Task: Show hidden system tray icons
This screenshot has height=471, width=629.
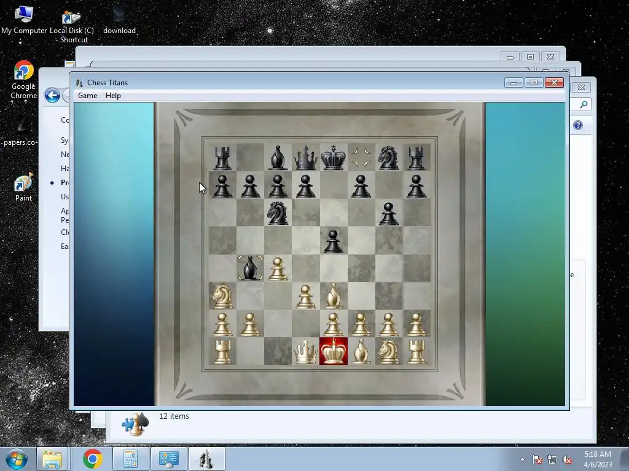Action: [522, 459]
